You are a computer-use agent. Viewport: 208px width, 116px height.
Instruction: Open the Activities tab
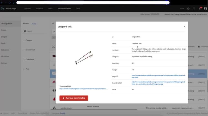(x=27, y=9)
